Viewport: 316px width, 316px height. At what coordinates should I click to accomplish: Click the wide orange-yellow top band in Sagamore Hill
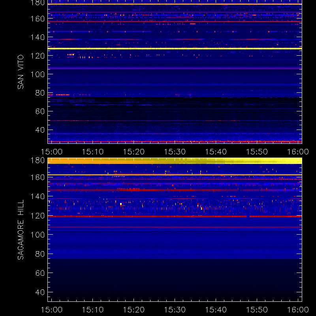point(175,161)
